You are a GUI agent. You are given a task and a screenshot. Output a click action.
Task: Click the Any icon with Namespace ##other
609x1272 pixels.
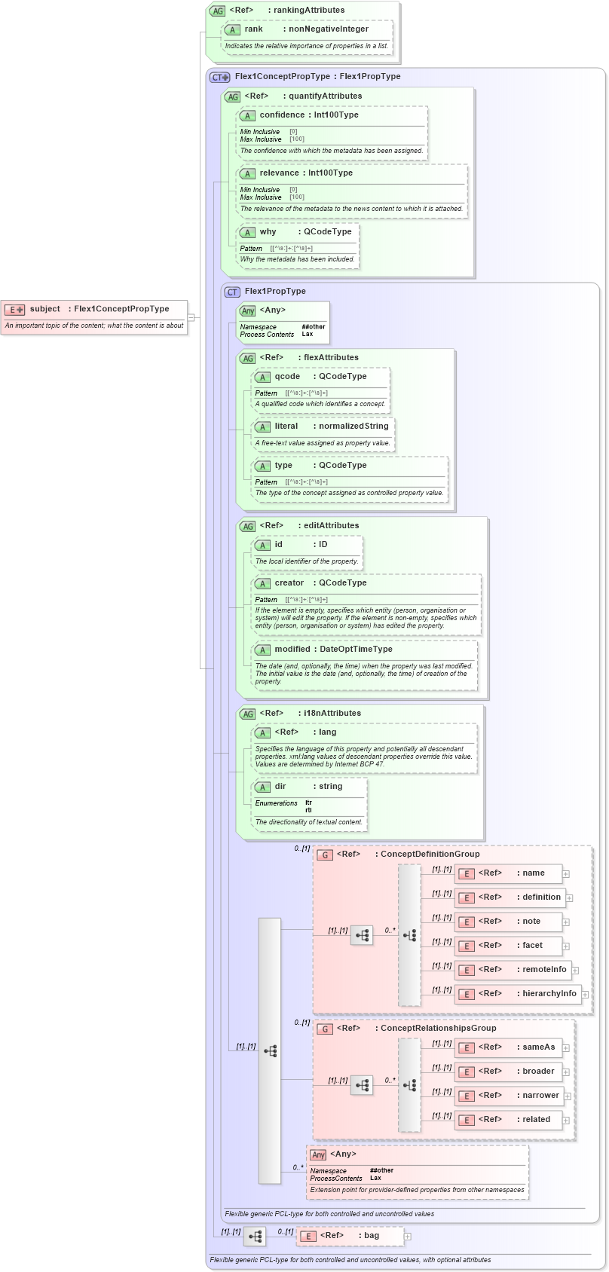click(248, 310)
